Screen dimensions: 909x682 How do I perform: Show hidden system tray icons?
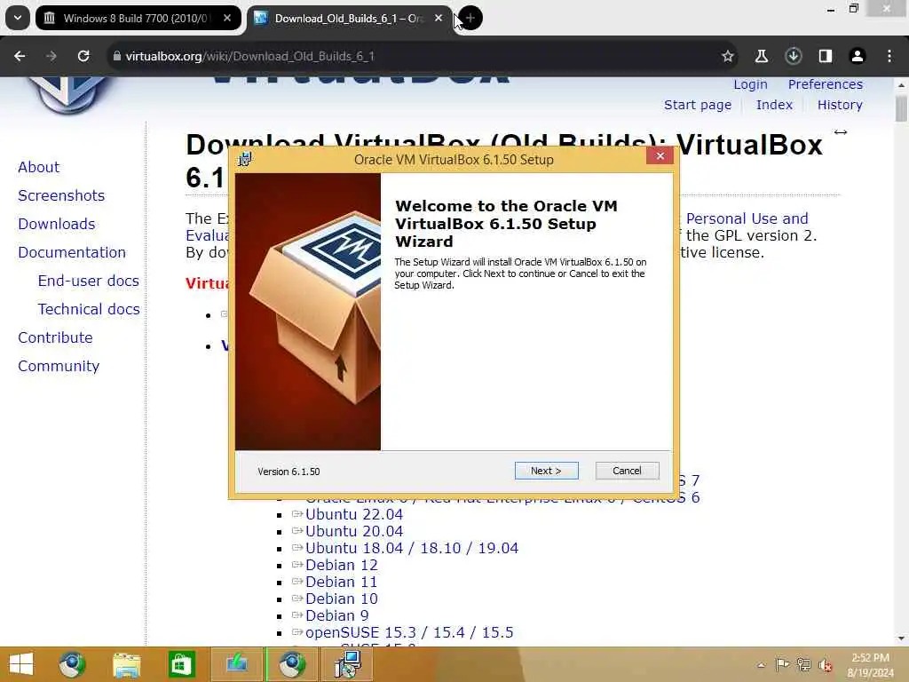click(x=761, y=665)
